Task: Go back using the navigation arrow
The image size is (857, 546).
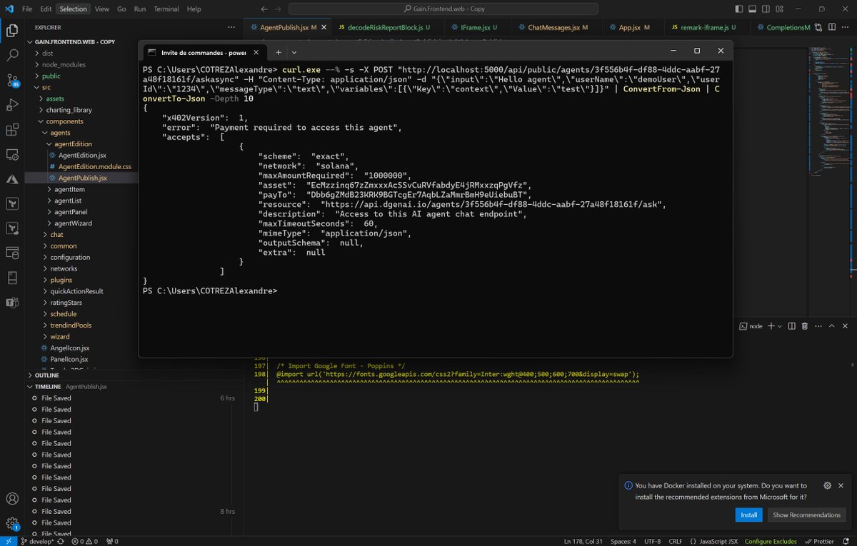Action: 264,9
